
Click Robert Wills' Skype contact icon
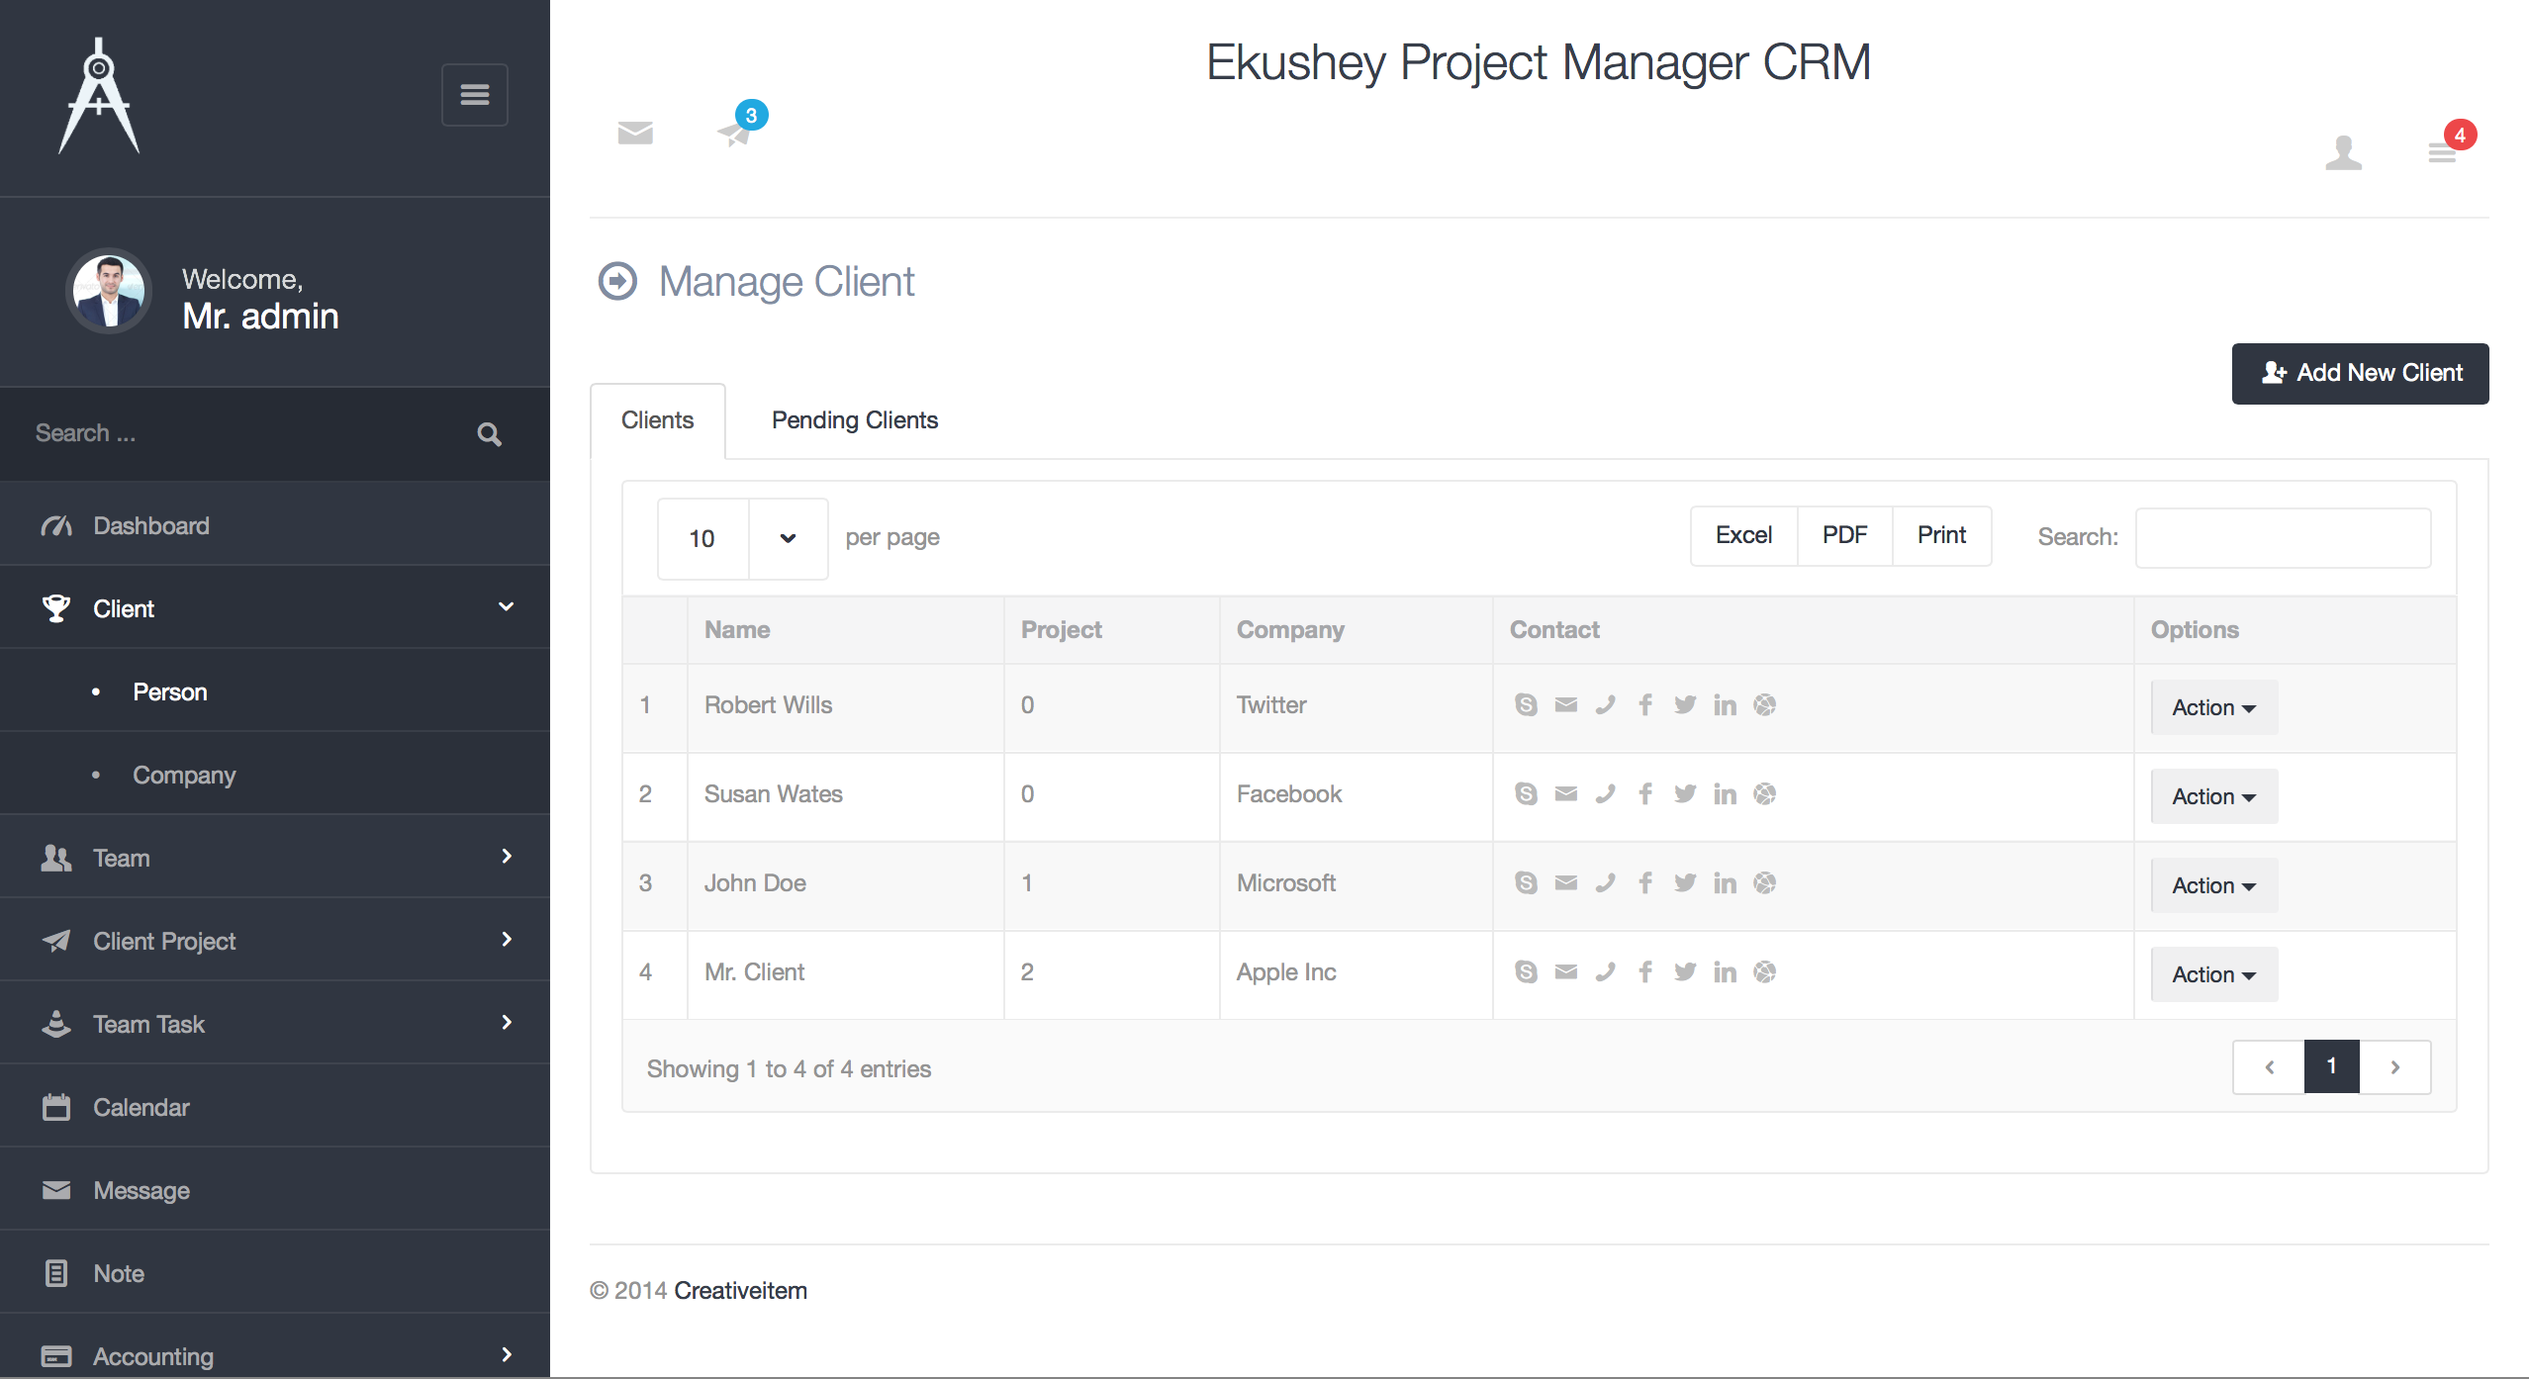pyautogui.click(x=1526, y=704)
